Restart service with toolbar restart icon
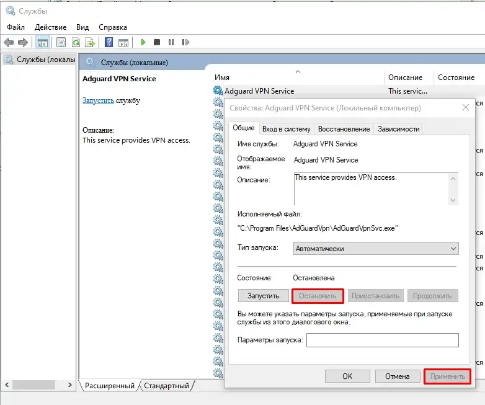This screenshot has height=405, width=485. click(x=185, y=42)
